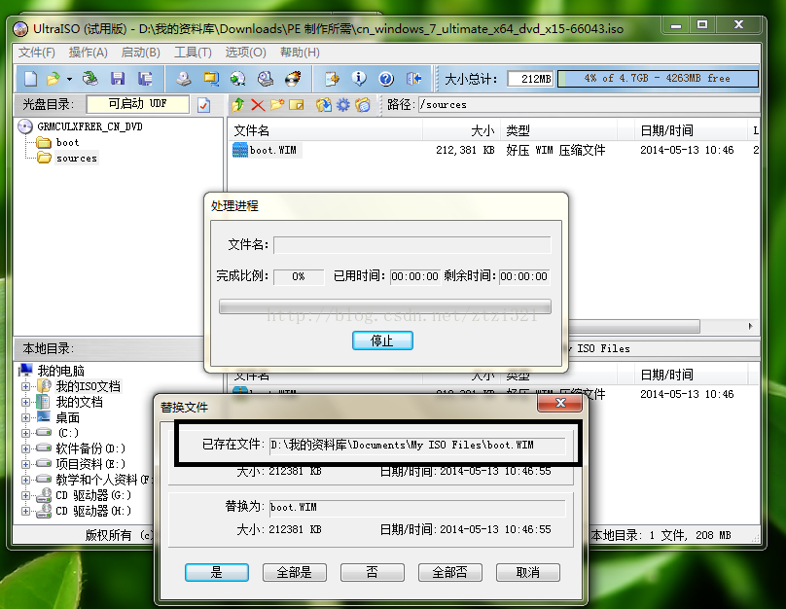Click 是 in the replace file dialog
The height and width of the screenshot is (609, 786).
217,572
